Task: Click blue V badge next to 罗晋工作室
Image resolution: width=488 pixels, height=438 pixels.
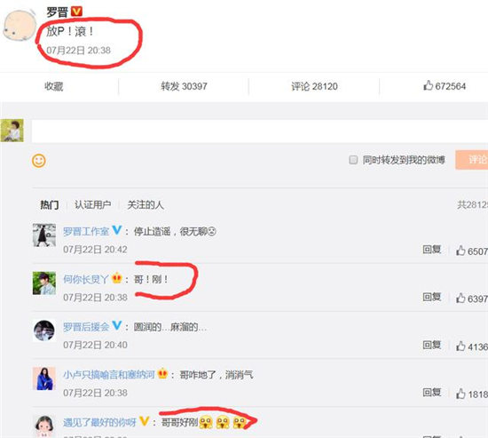Action: 117,230
